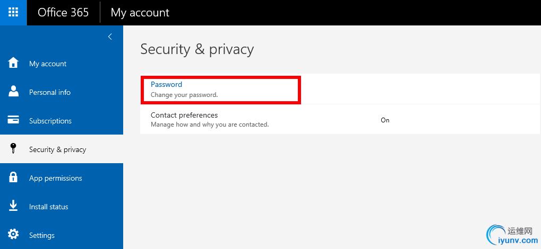Expand the Password settings row
541x249 pixels.
tap(340, 89)
